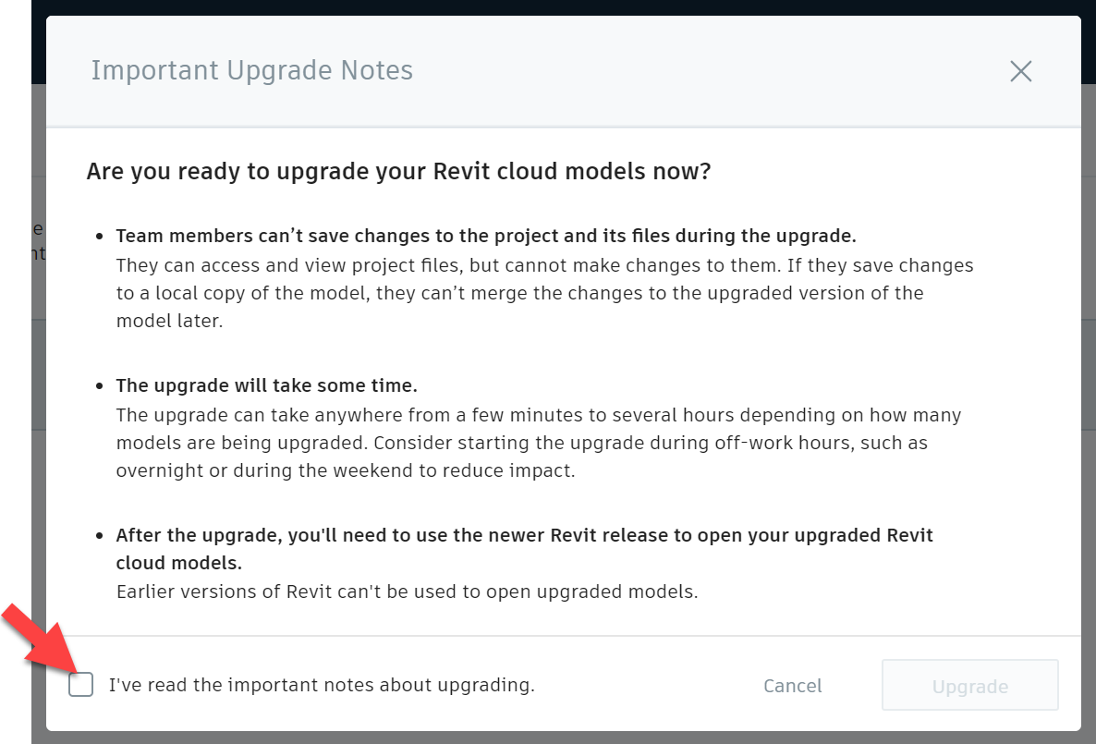Check the box confirming you've read the notes
1096x744 pixels.
(x=81, y=685)
